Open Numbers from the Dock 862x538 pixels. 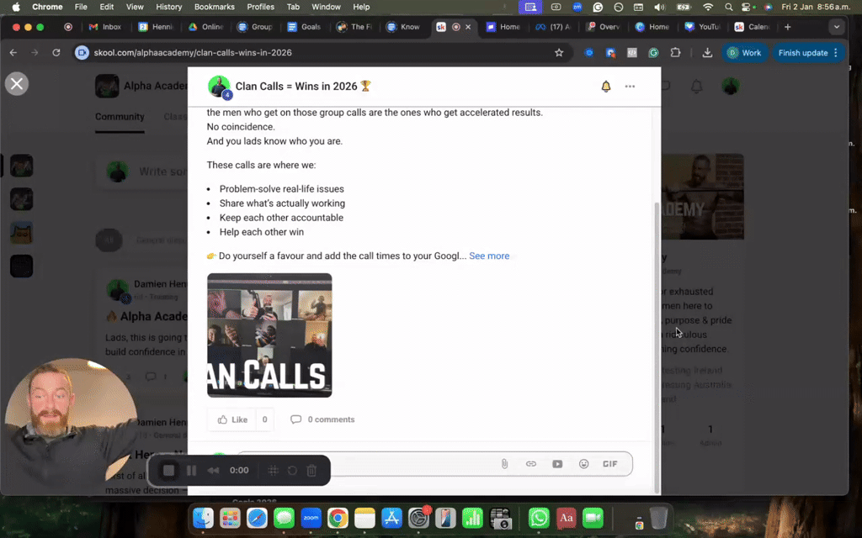(472, 518)
